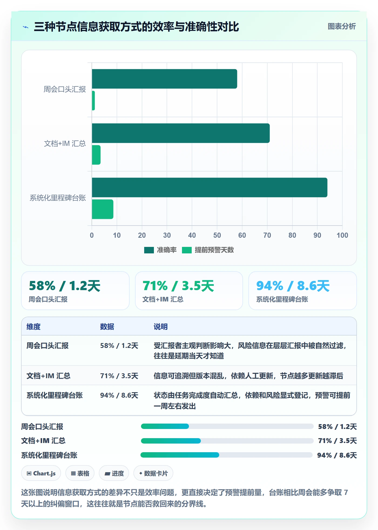
Task: Click the 94% / 8.6天 value beside progress bar
Action: (337, 455)
